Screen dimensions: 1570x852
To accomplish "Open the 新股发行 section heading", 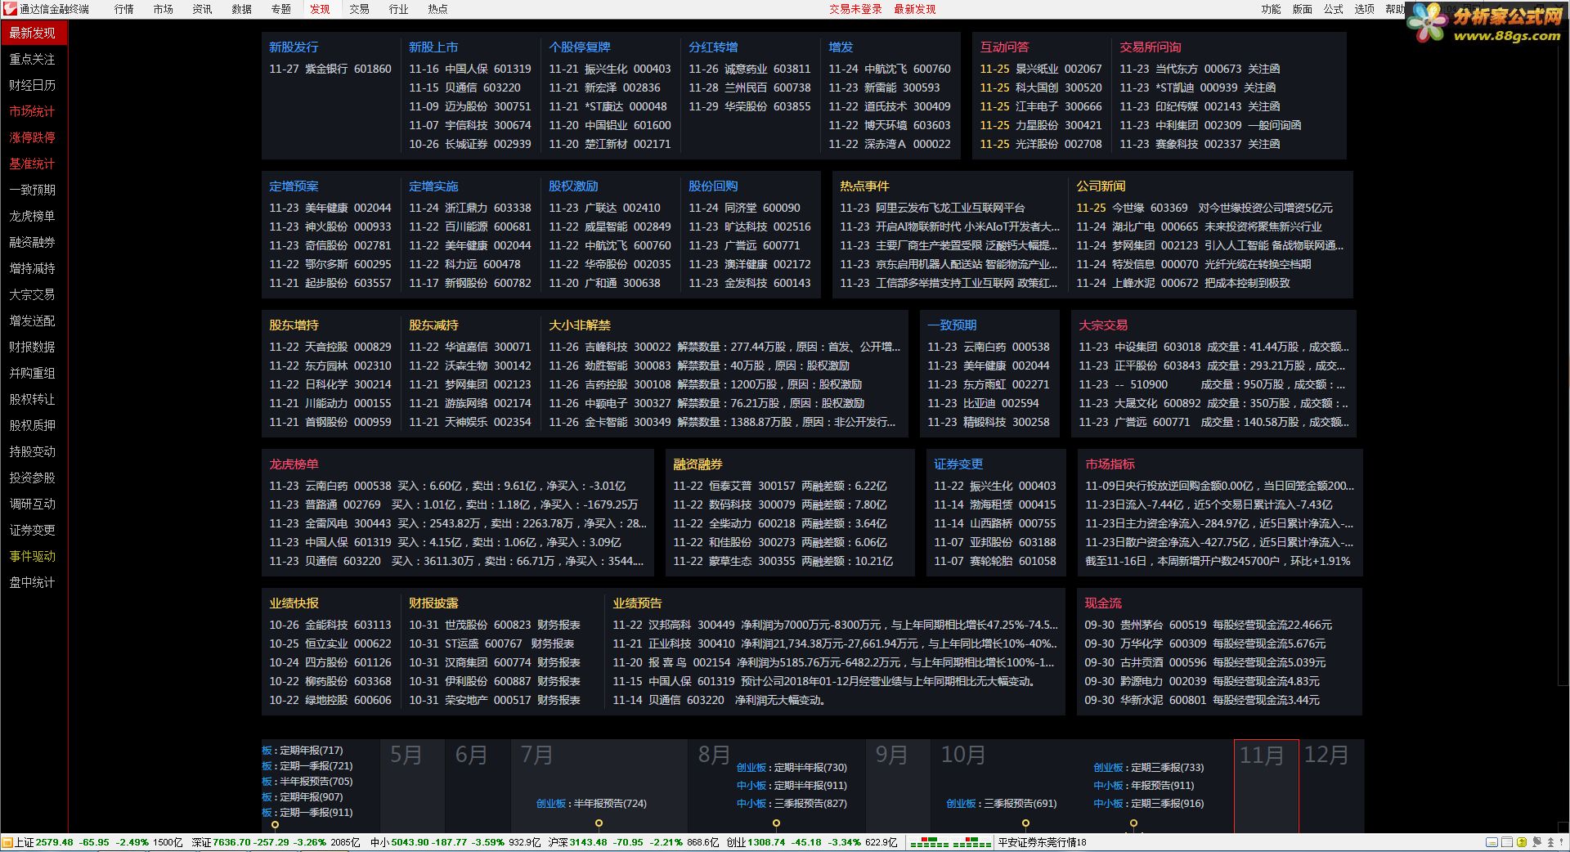I will [294, 47].
